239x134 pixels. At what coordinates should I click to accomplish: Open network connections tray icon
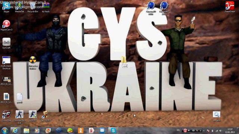click(217, 131)
